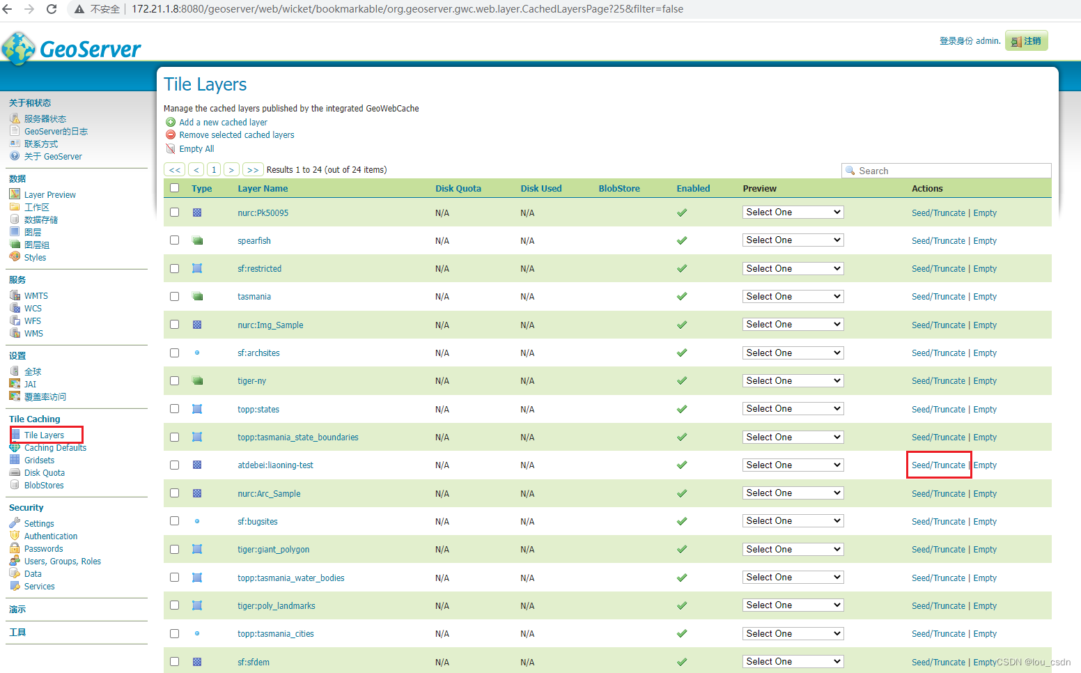
Task: Sort table by Disk Used column
Action: pos(540,188)
